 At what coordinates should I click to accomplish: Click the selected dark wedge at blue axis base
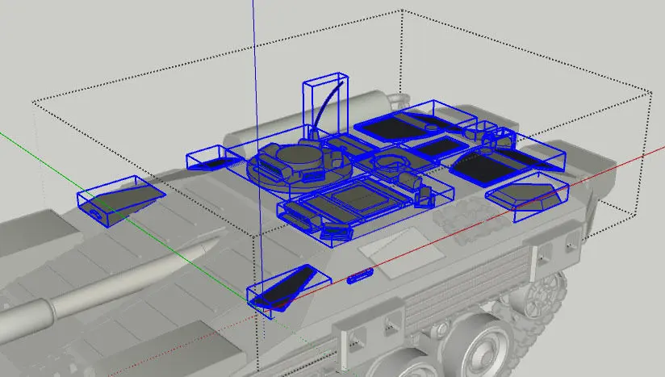coord(287,287)
